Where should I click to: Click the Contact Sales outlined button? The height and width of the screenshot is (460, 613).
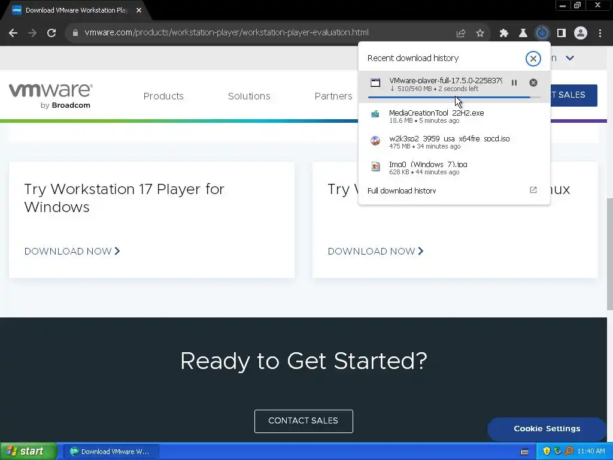tap(304, 421)
